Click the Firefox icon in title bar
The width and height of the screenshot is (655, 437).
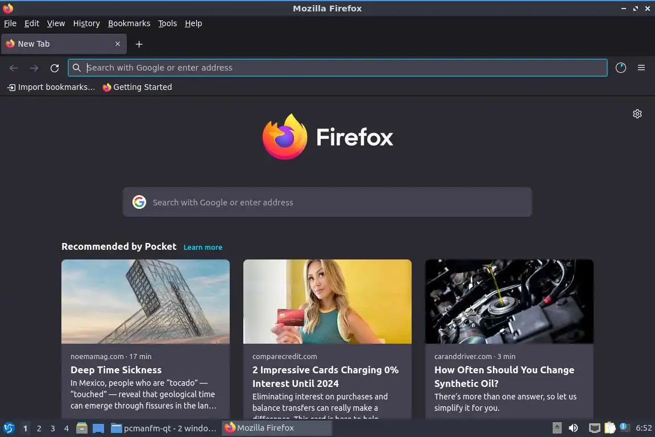pos(8,9)
